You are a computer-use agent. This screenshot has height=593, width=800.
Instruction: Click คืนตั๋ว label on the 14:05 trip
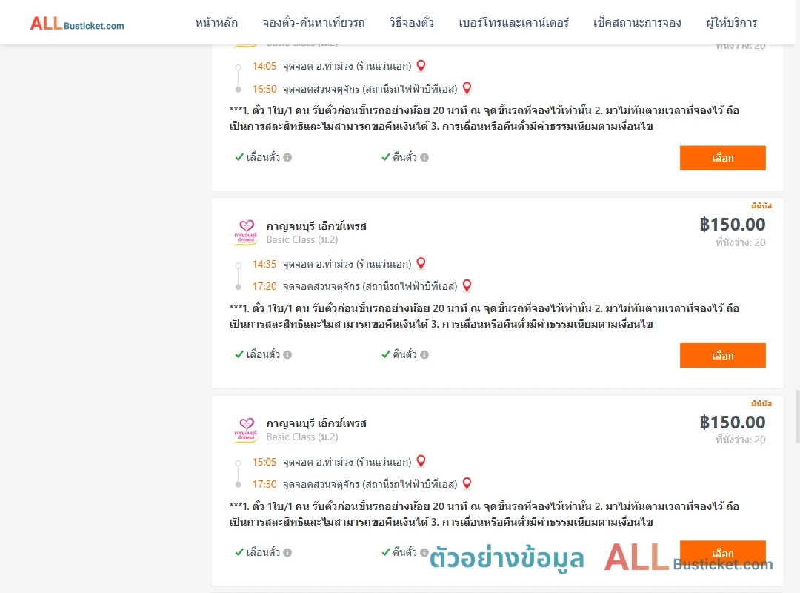[404, 157]
